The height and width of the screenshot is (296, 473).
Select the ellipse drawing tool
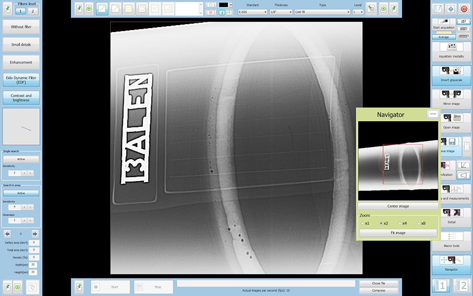coord(142,9)
